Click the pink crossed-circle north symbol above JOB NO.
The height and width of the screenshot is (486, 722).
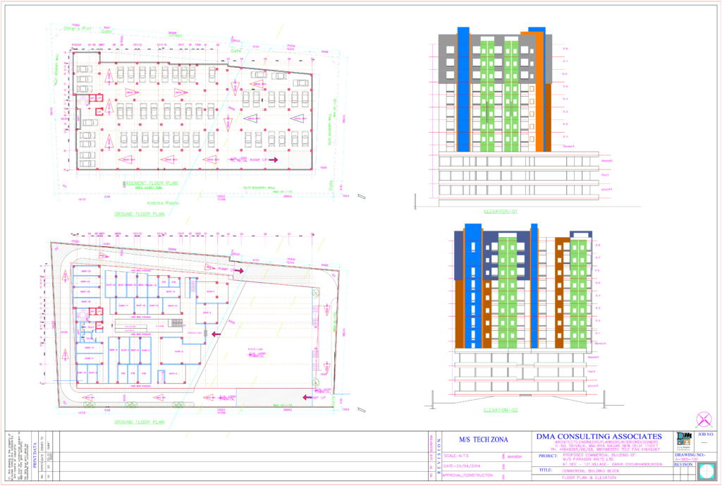(x=704, y=420)
